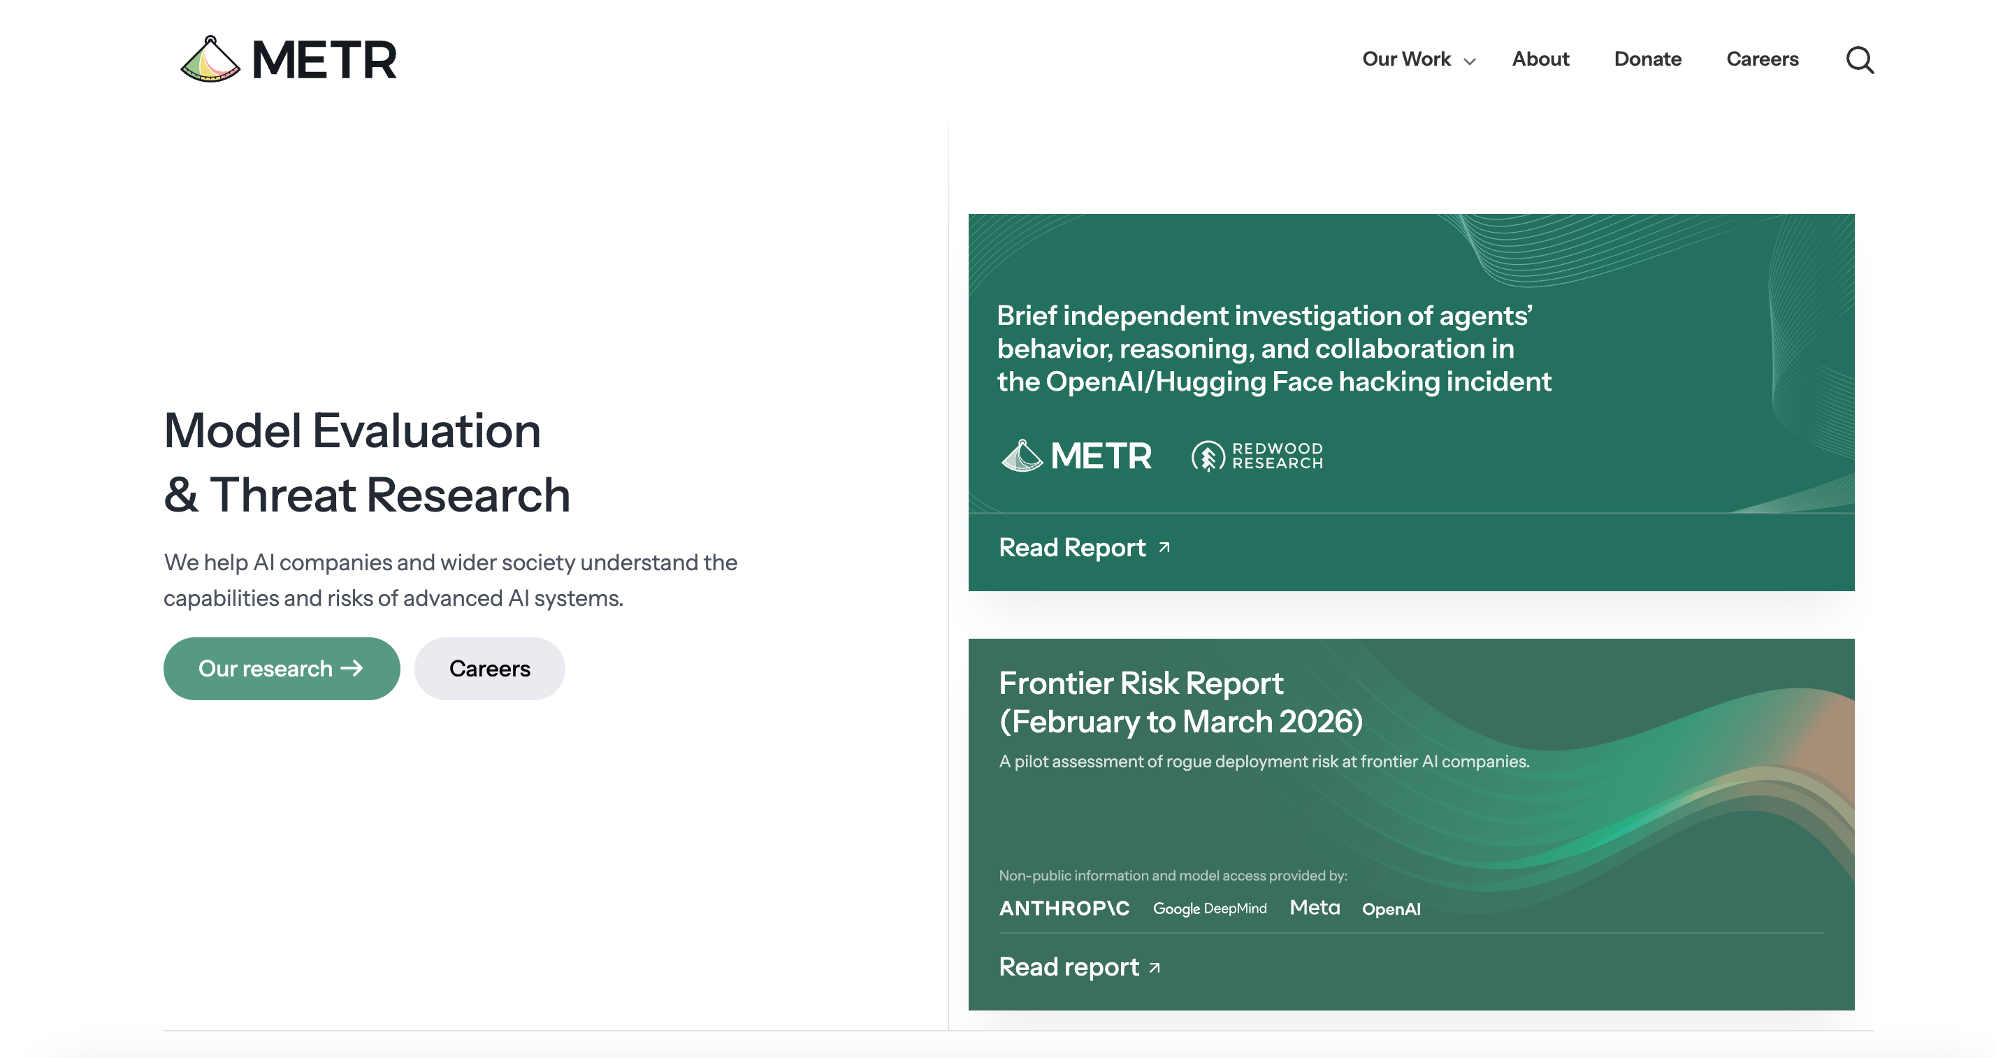Open the Frontier Risk Report title
1996x1058 pixels.
1181,702
